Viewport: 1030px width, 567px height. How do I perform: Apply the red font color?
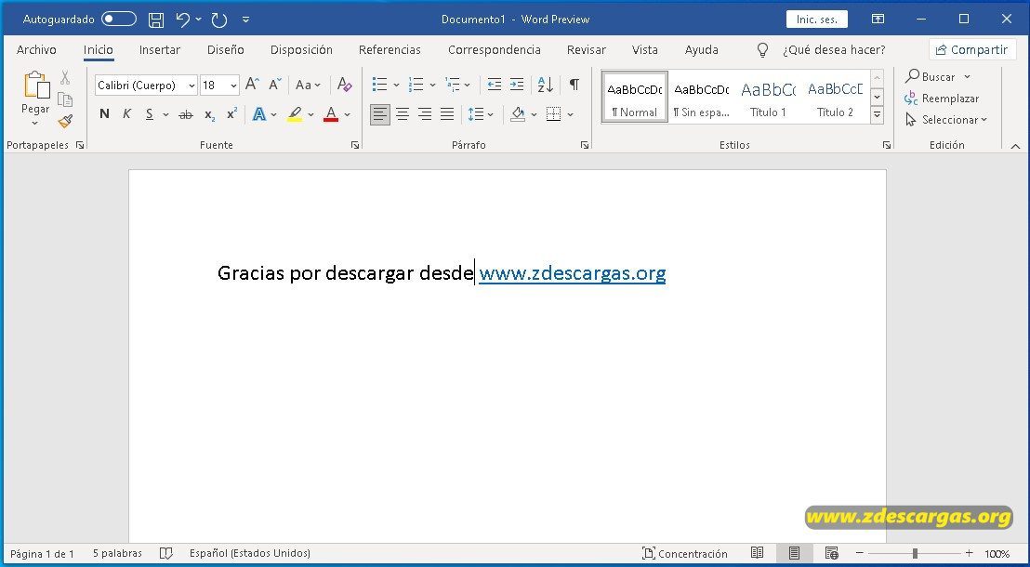pyautogui.click(x=331, y=115)
